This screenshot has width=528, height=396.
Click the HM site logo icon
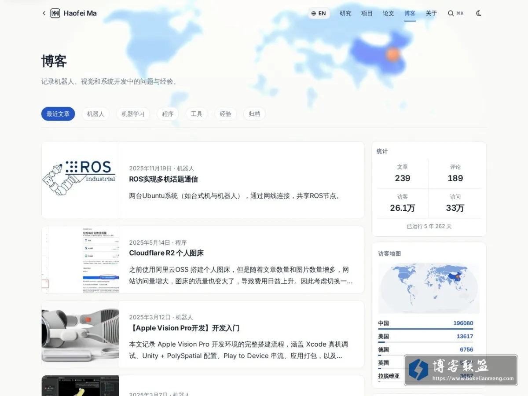55,13
